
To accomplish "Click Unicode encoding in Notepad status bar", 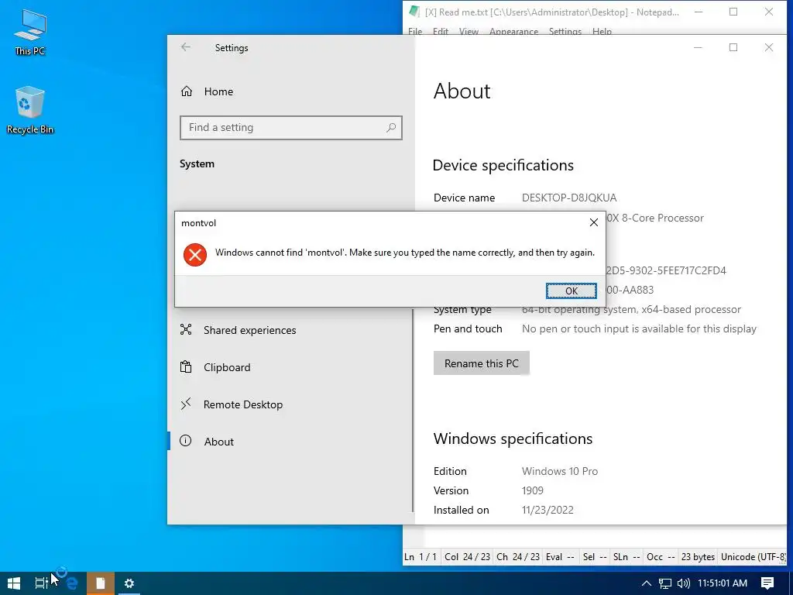I will [754, 557].
